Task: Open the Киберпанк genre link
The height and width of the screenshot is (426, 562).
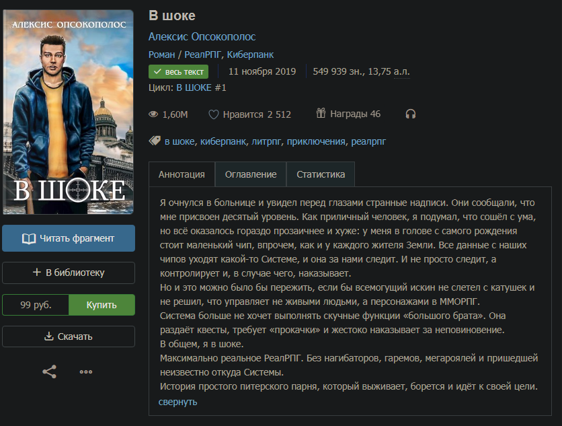Action: pyautogui.click(x=250, y=55)
